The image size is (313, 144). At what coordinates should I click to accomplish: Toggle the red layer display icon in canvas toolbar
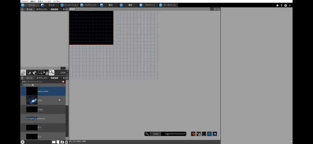coord(193,134)
